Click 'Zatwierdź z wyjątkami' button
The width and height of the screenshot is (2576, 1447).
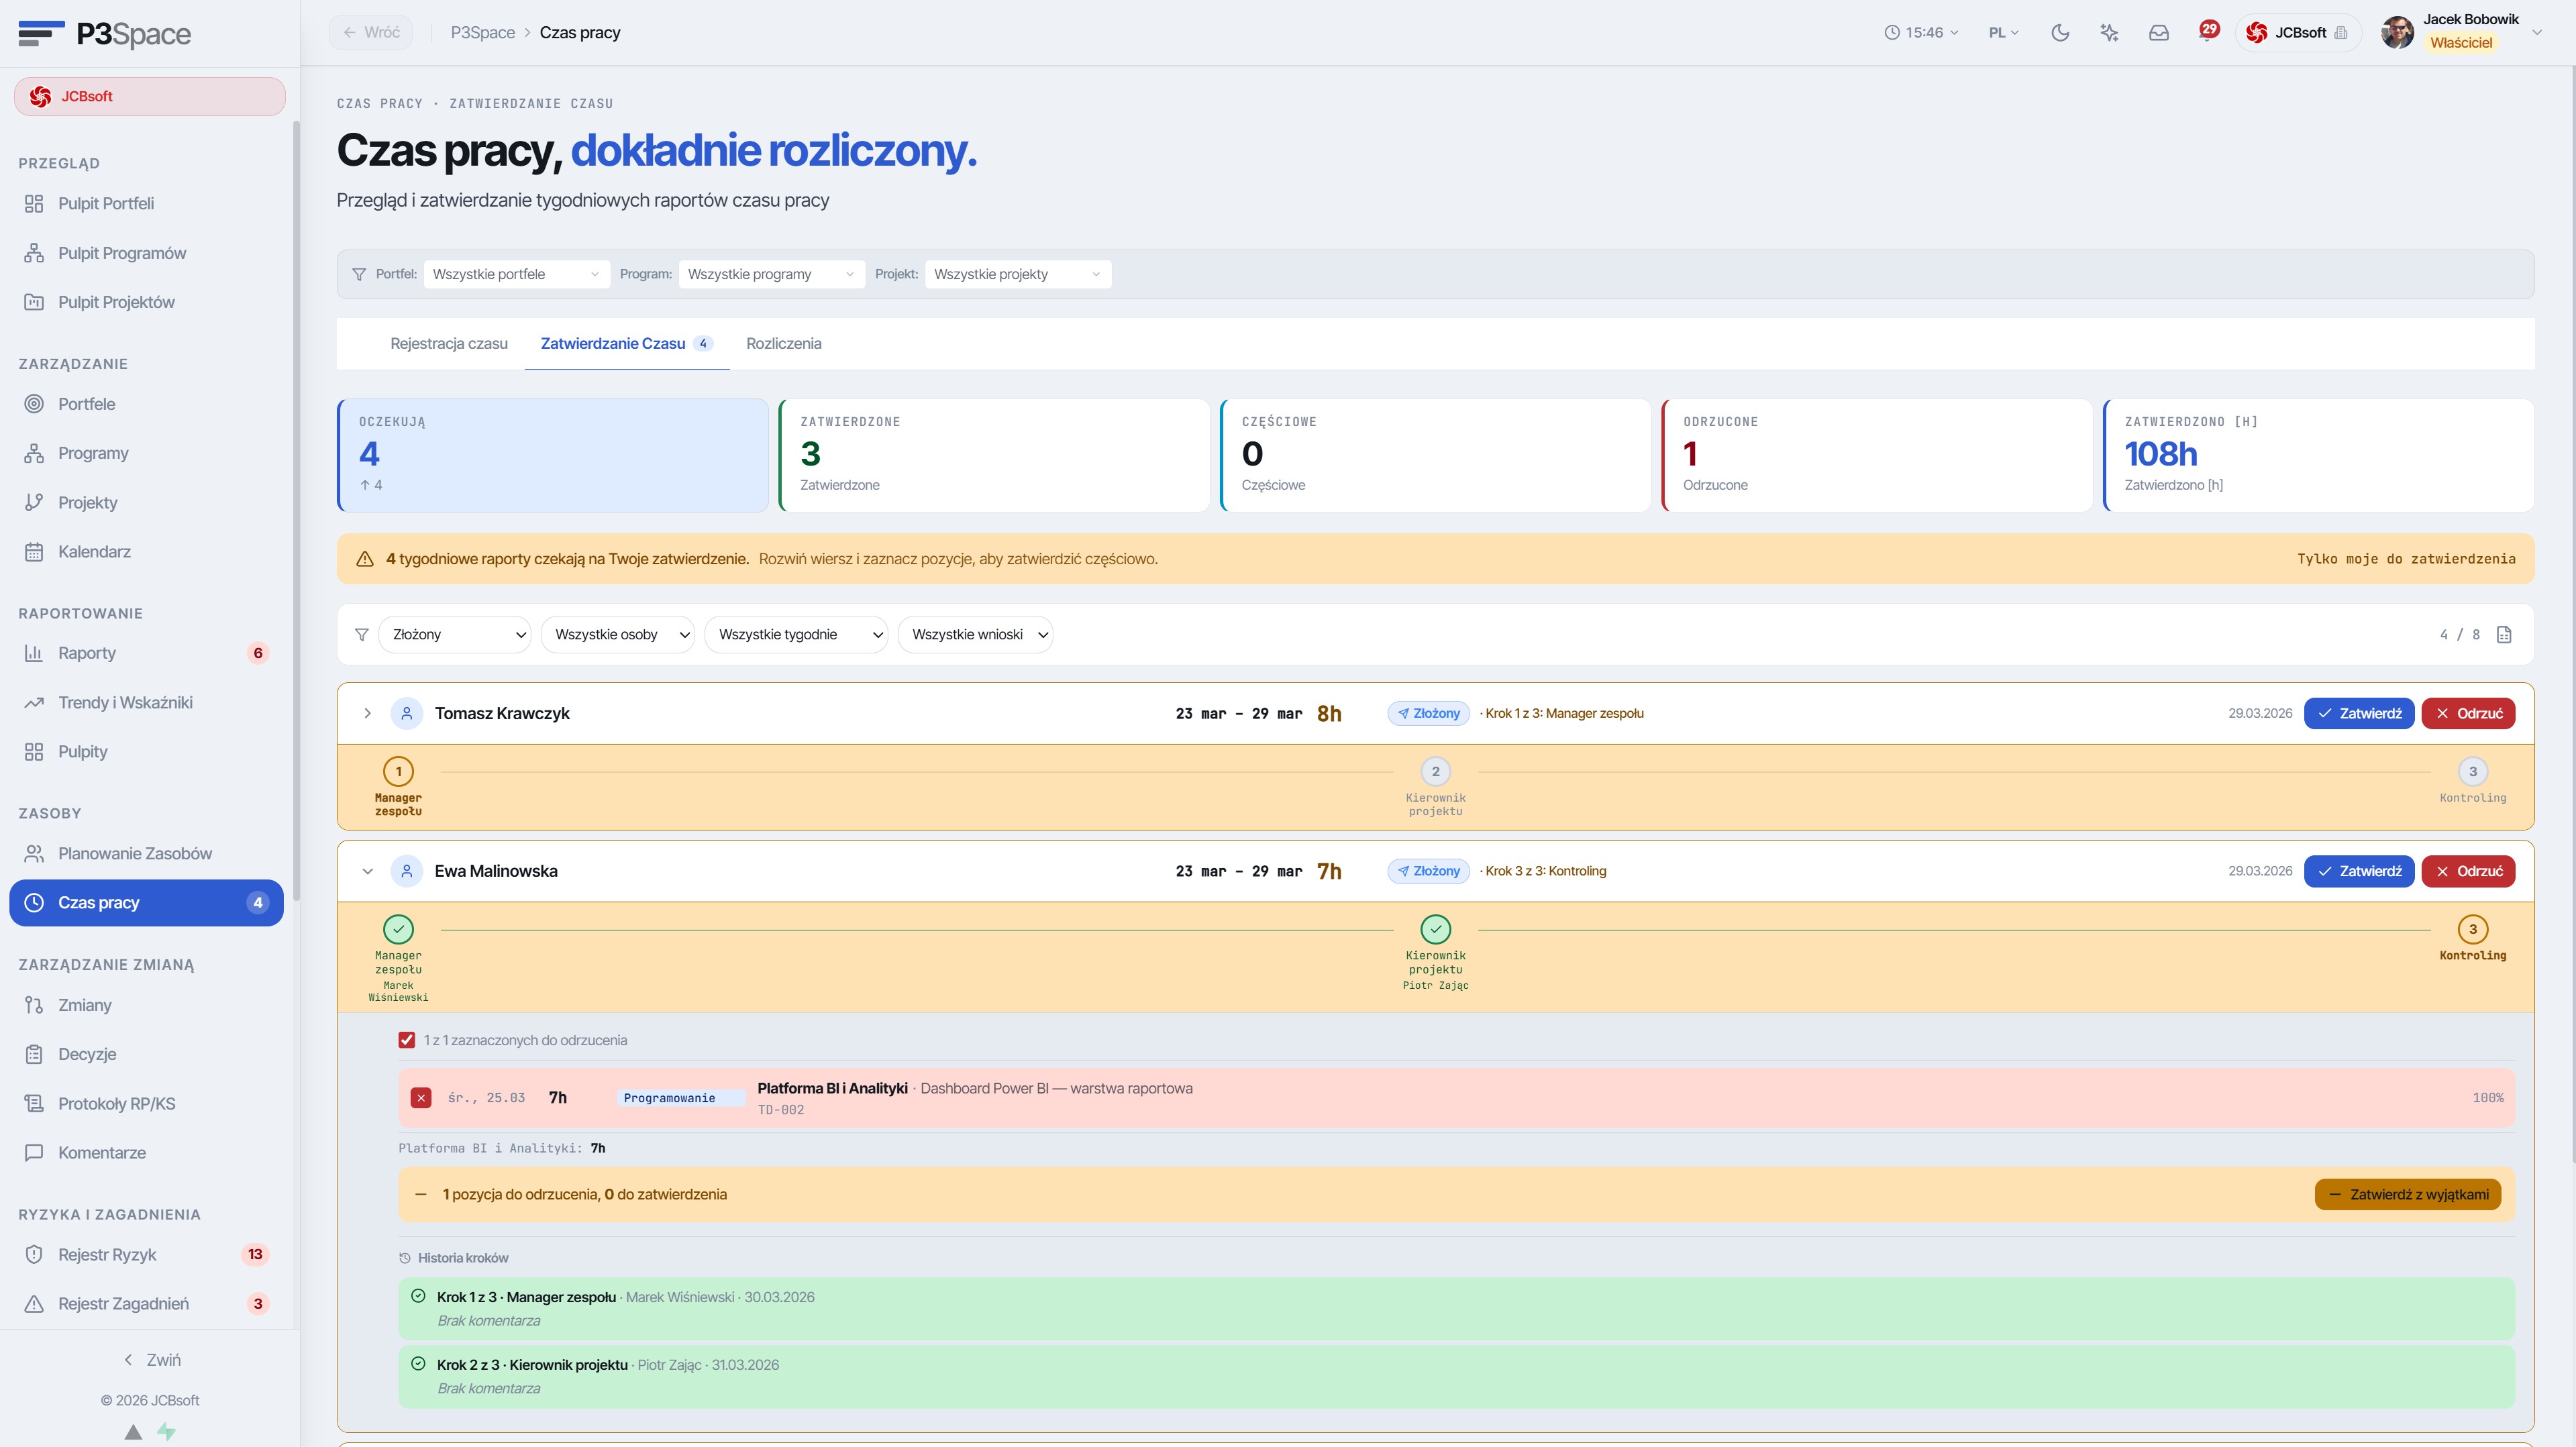pyautogui.click(x=2407, y=1195)
